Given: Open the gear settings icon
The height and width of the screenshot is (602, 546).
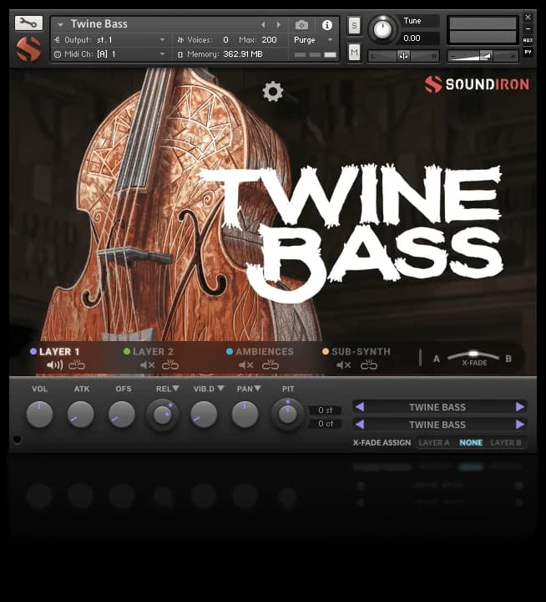Looking at the screenshot, I should tap(273, 91).
